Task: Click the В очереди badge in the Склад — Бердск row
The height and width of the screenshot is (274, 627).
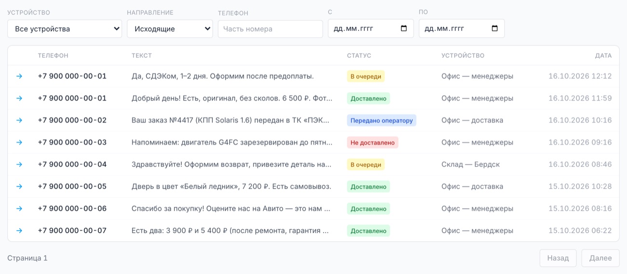Action: [x=366, y=165]
